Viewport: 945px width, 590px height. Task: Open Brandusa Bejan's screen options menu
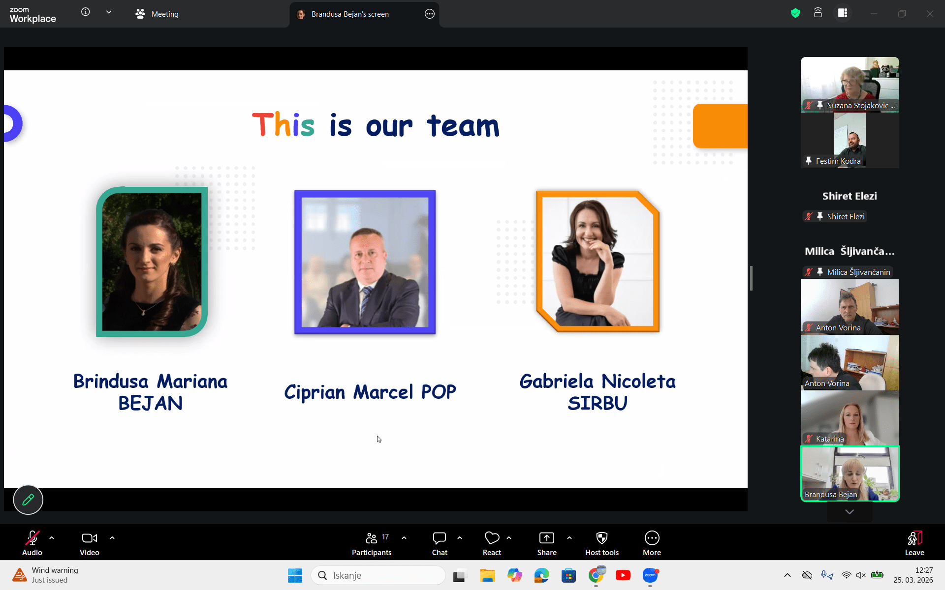point(429,14)
